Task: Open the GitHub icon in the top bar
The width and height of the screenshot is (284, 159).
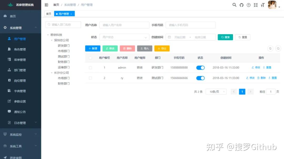Action: click(241, 5)
